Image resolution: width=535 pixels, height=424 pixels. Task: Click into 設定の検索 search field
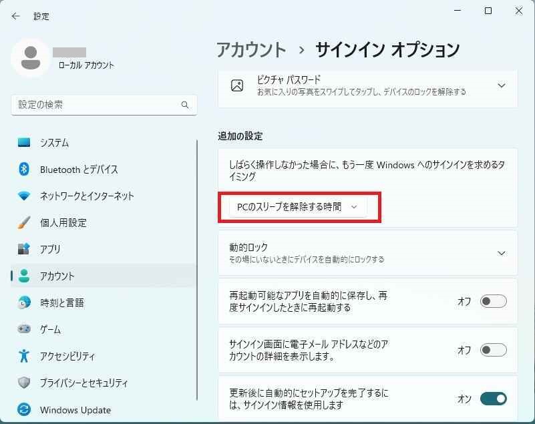tap(104, 105)
